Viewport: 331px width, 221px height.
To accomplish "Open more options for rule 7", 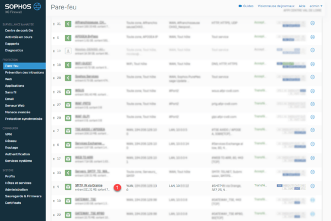I will point(313,130).
